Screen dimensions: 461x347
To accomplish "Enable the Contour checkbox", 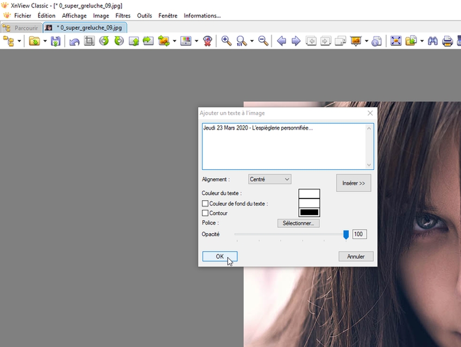I will point(205,213).
